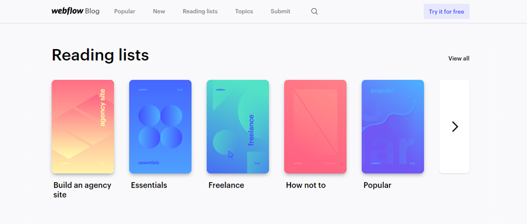527x224 pixels.
Task: Open Reading lists in the navigation
Action: pyautogui.click(x=200, y=11)
